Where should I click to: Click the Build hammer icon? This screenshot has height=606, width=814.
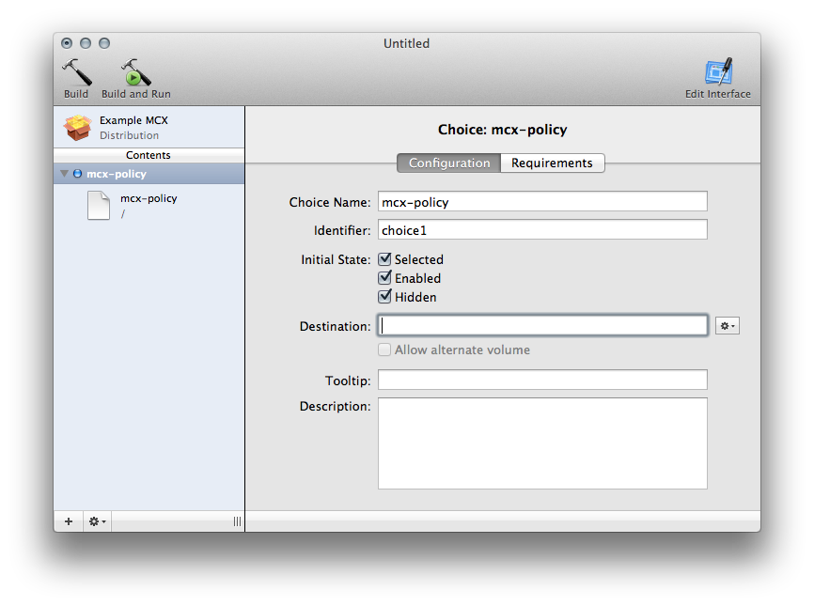click(x=76, y=72)
